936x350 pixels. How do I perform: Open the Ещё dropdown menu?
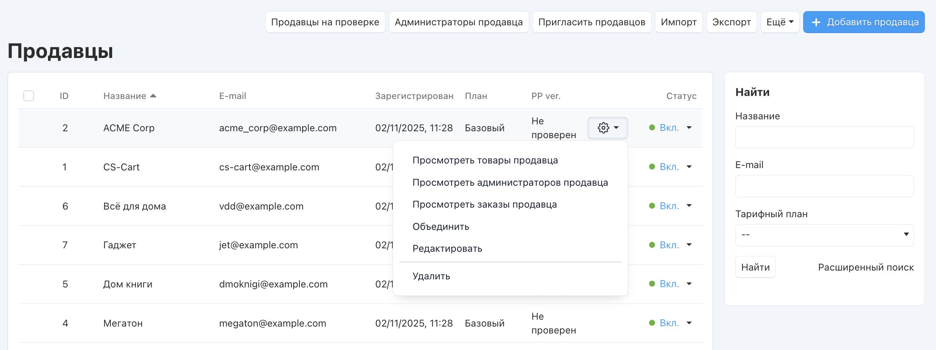pos(779,22)
